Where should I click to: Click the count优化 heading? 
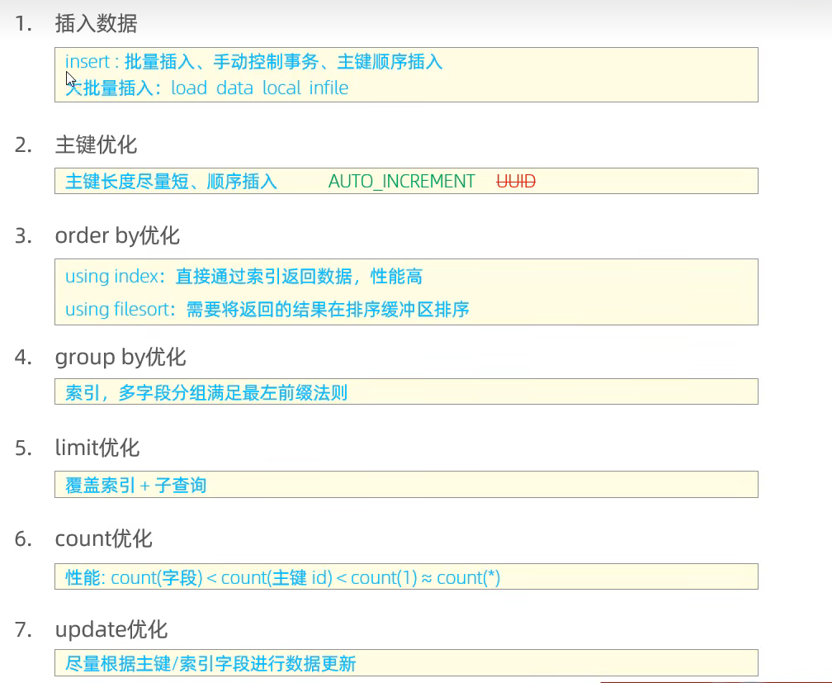pyautogui.click(x=104, y=539)
